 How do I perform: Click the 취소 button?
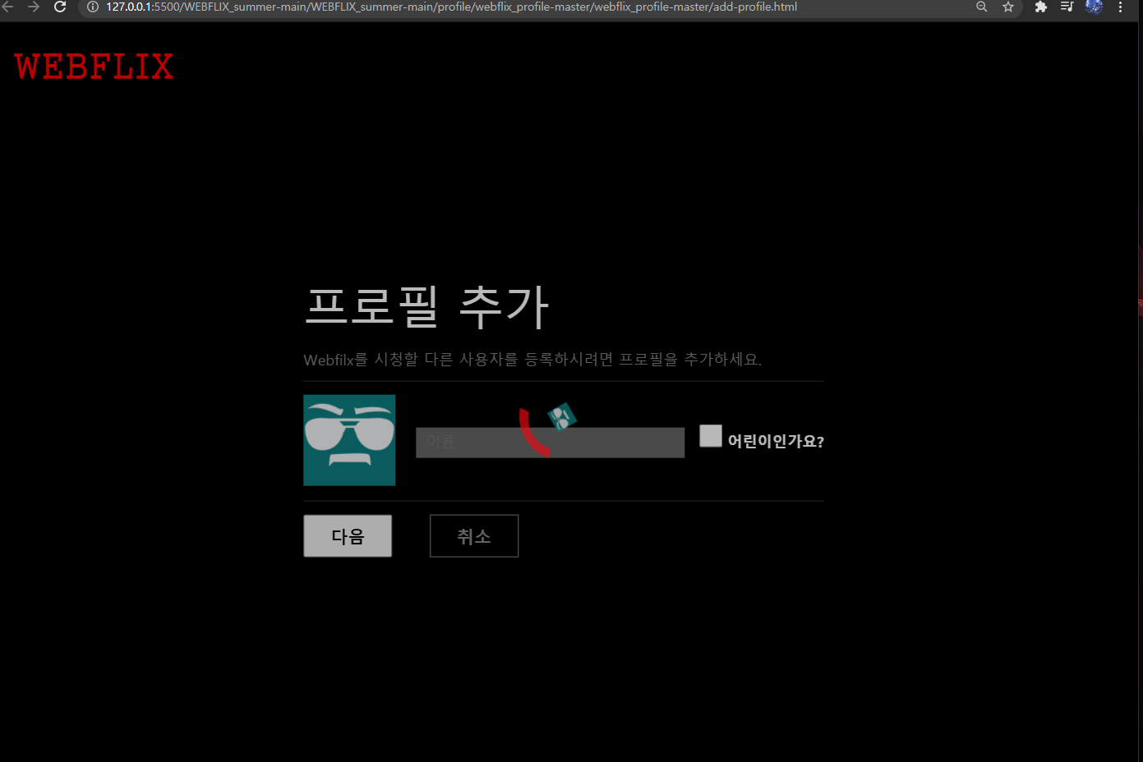[473, 535]
